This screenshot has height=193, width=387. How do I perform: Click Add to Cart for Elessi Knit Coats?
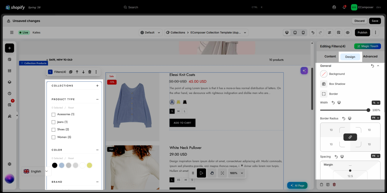click(183, 123)
